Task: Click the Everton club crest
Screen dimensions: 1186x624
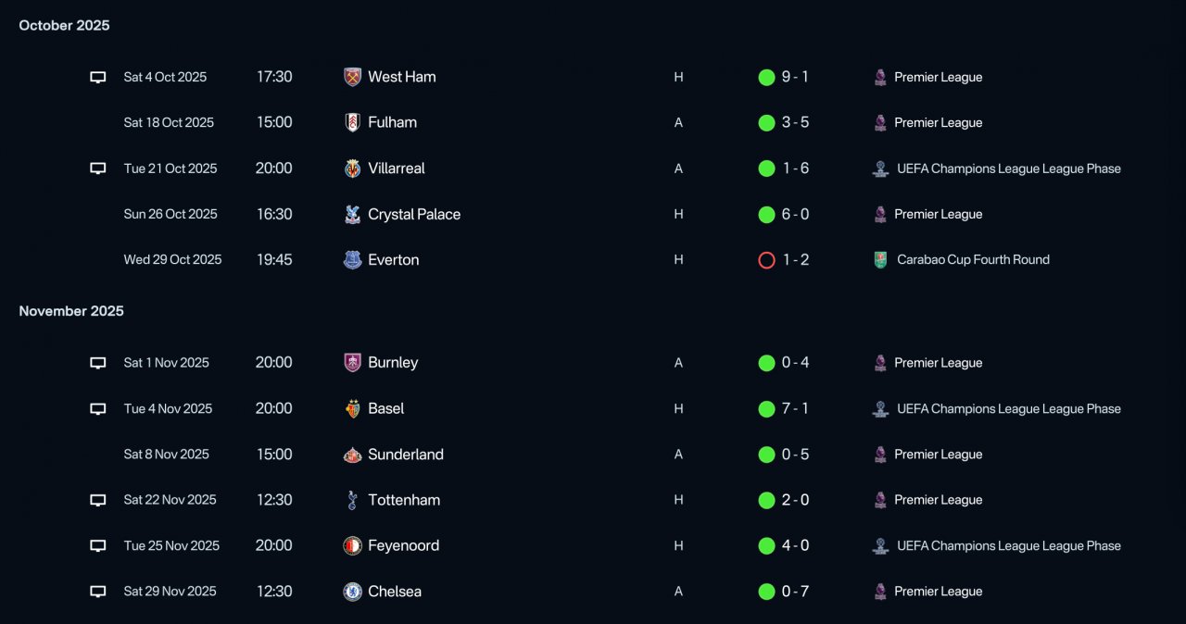Action: pyautogui.click(x=352, y=260)
